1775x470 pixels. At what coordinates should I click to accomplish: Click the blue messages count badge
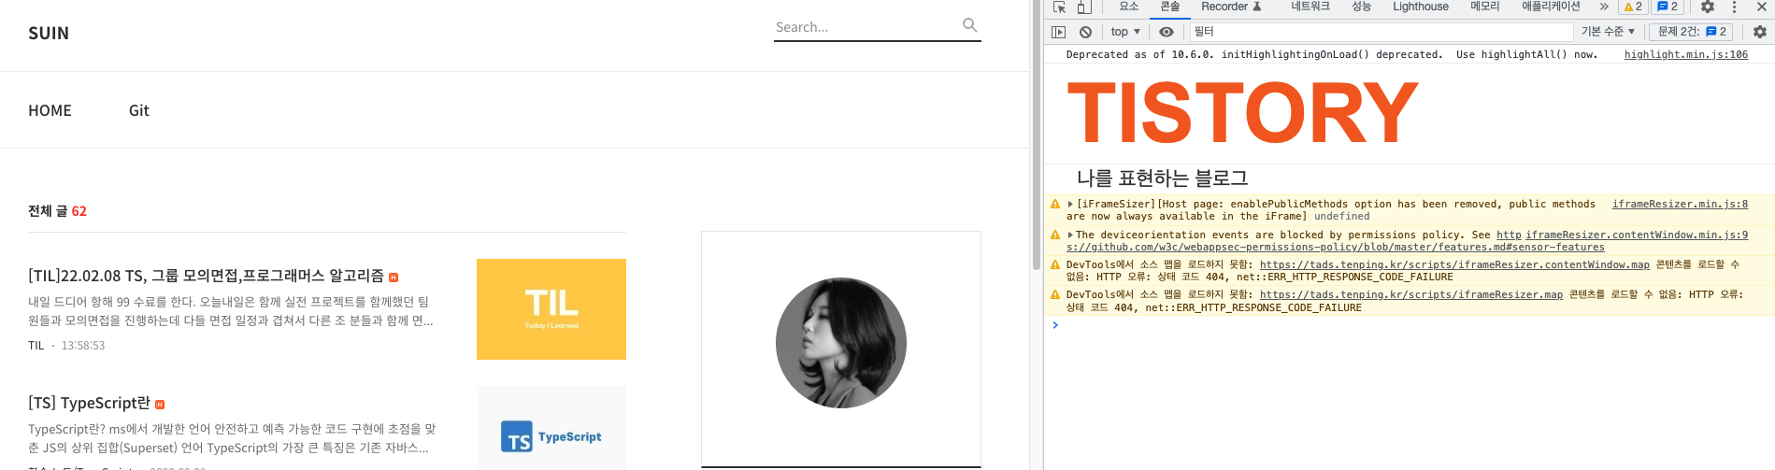pyautogui.click(x=1668, y=7)
